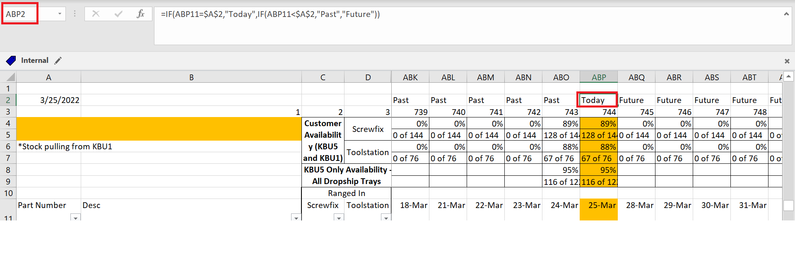Click the Select All corner triangle

(x=10, y=77)
